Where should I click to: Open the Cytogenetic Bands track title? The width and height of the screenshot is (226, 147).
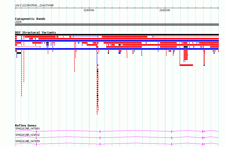point(30,19)
